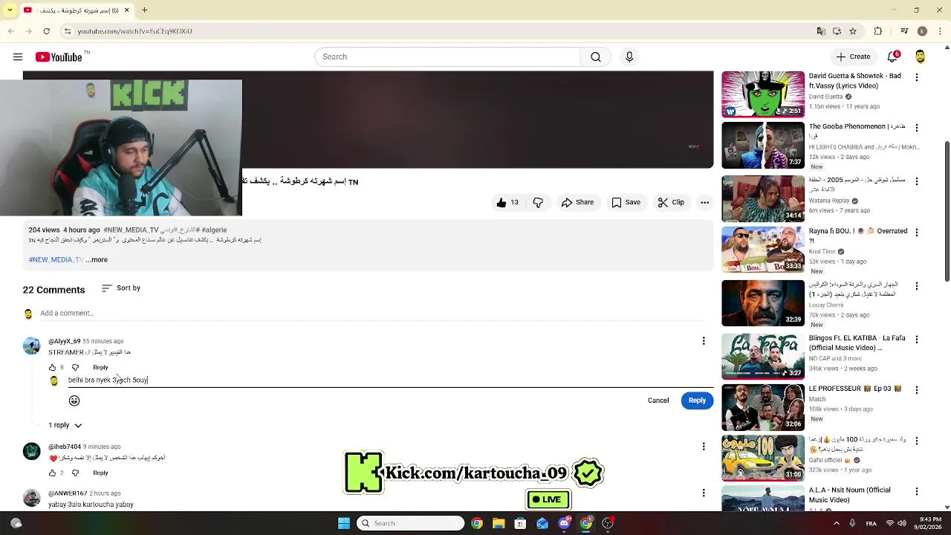Image resolution: width=951 pixels, height=535 pixels.
Task: Share this video
Action: click(577, 202)
